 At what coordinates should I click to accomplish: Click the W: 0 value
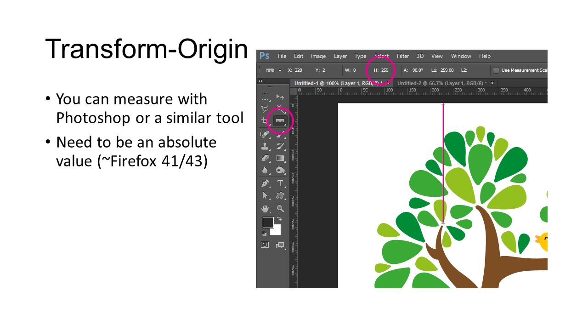click(x=351, y=70)
